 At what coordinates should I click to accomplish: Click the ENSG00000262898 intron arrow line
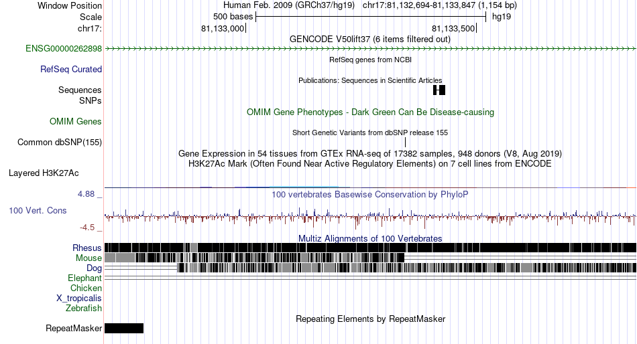click(370, 49)
